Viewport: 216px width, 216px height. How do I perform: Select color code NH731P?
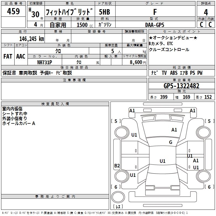45,62
